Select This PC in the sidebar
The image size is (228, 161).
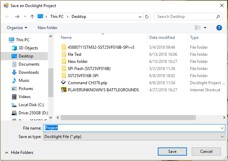23,40
